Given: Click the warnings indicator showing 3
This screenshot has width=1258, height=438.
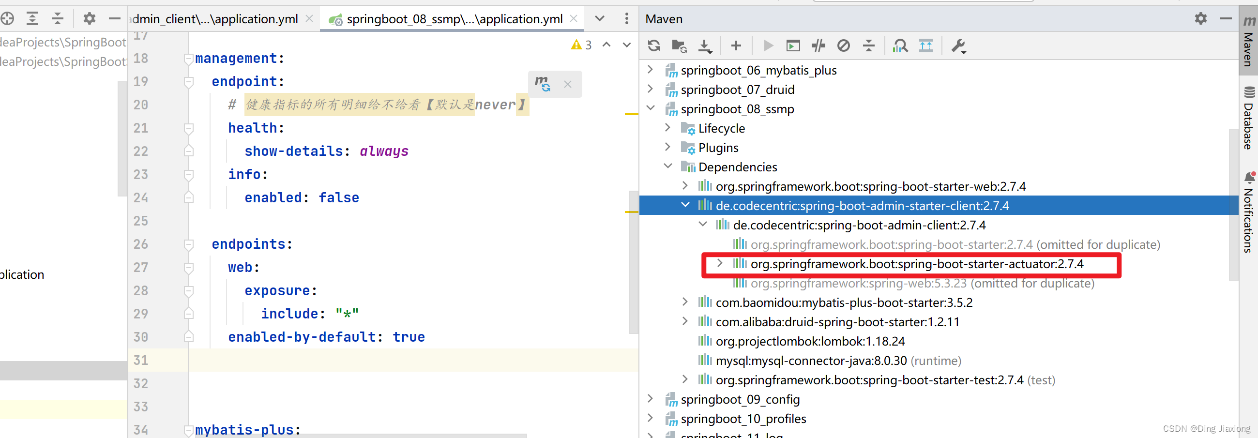Looking at the screenshot, I should (x=581, y=45).
